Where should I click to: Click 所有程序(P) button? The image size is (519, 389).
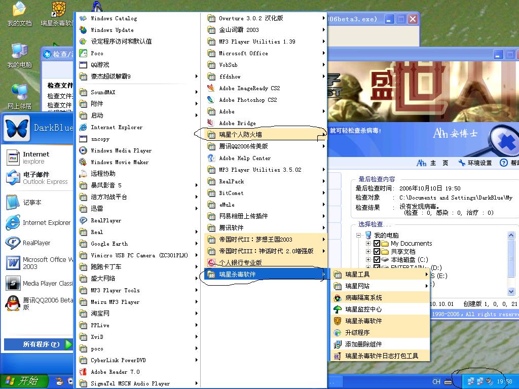39,344
